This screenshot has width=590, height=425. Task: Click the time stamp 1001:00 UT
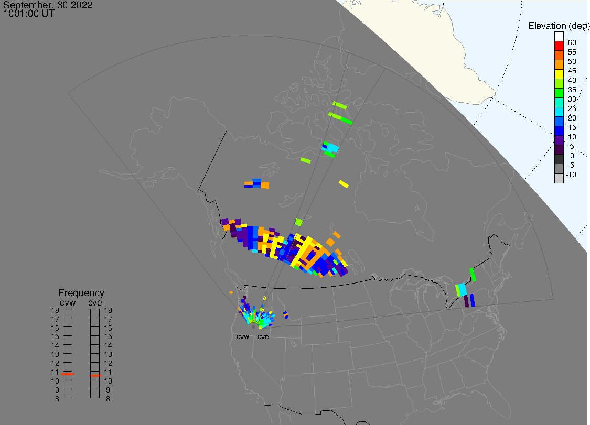pyautogui.click(x=29, y=14)
